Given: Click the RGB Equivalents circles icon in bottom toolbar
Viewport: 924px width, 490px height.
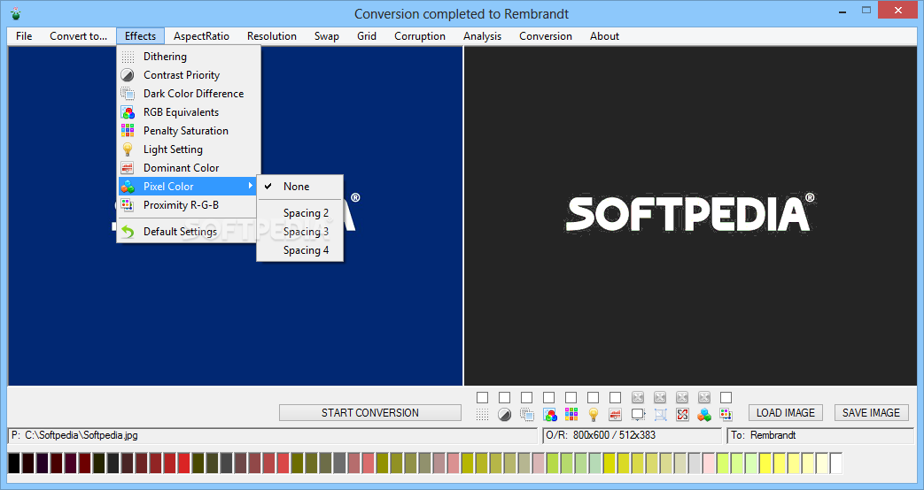Looking at the screenshot, I should click(550, 414).
